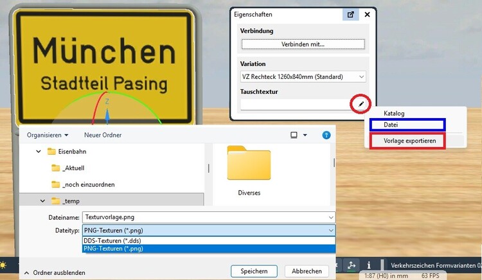482x280 pixels.
Task: Open the Dateiname history dropdown arrow
Action: (331, 217)
